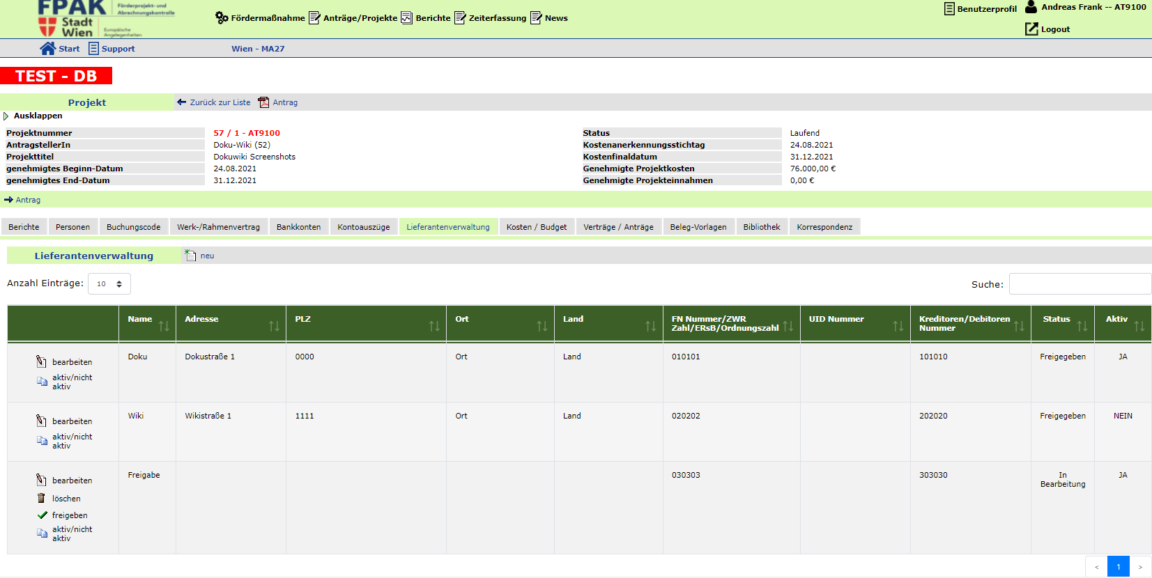Image resolution: width=1152 pixels, height=578 pixels.
Task: Click the Antrag PDF icon
Action: pos(263,102)
